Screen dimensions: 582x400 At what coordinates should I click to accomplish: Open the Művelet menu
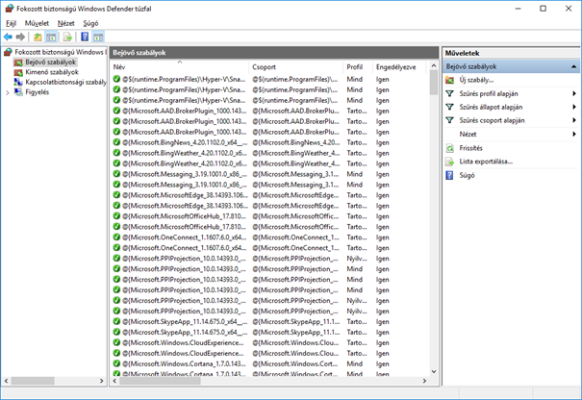point(38,23)
